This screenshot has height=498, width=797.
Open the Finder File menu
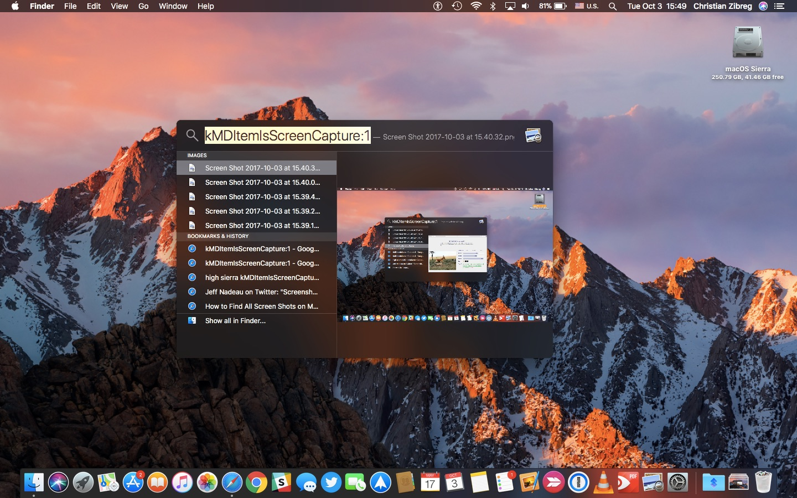70,6
